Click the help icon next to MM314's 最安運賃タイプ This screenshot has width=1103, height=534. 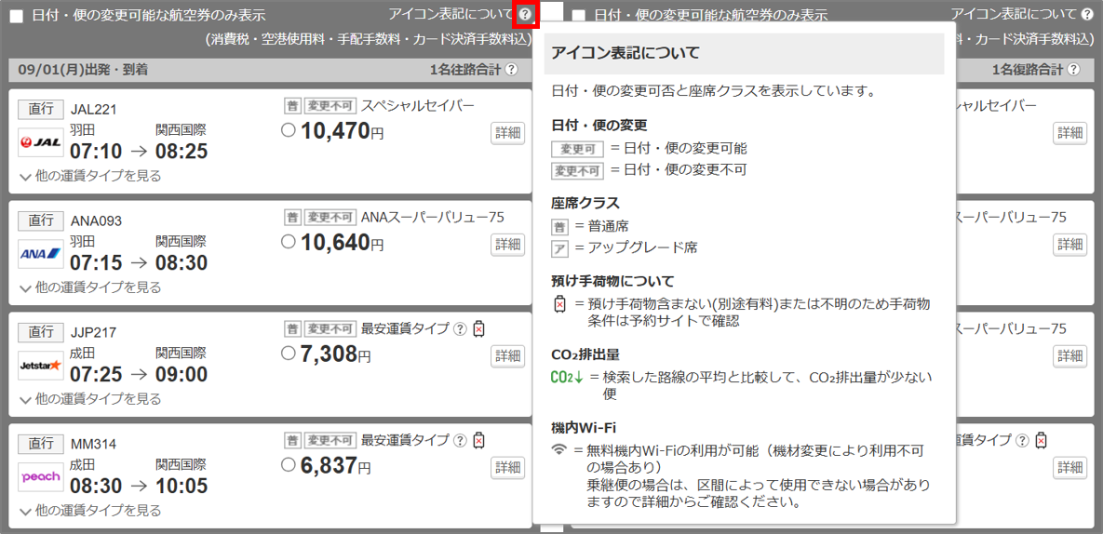(x=460, y=440)
